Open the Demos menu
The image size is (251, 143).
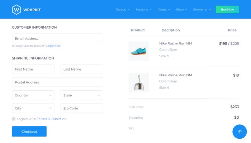click(123, 10)
